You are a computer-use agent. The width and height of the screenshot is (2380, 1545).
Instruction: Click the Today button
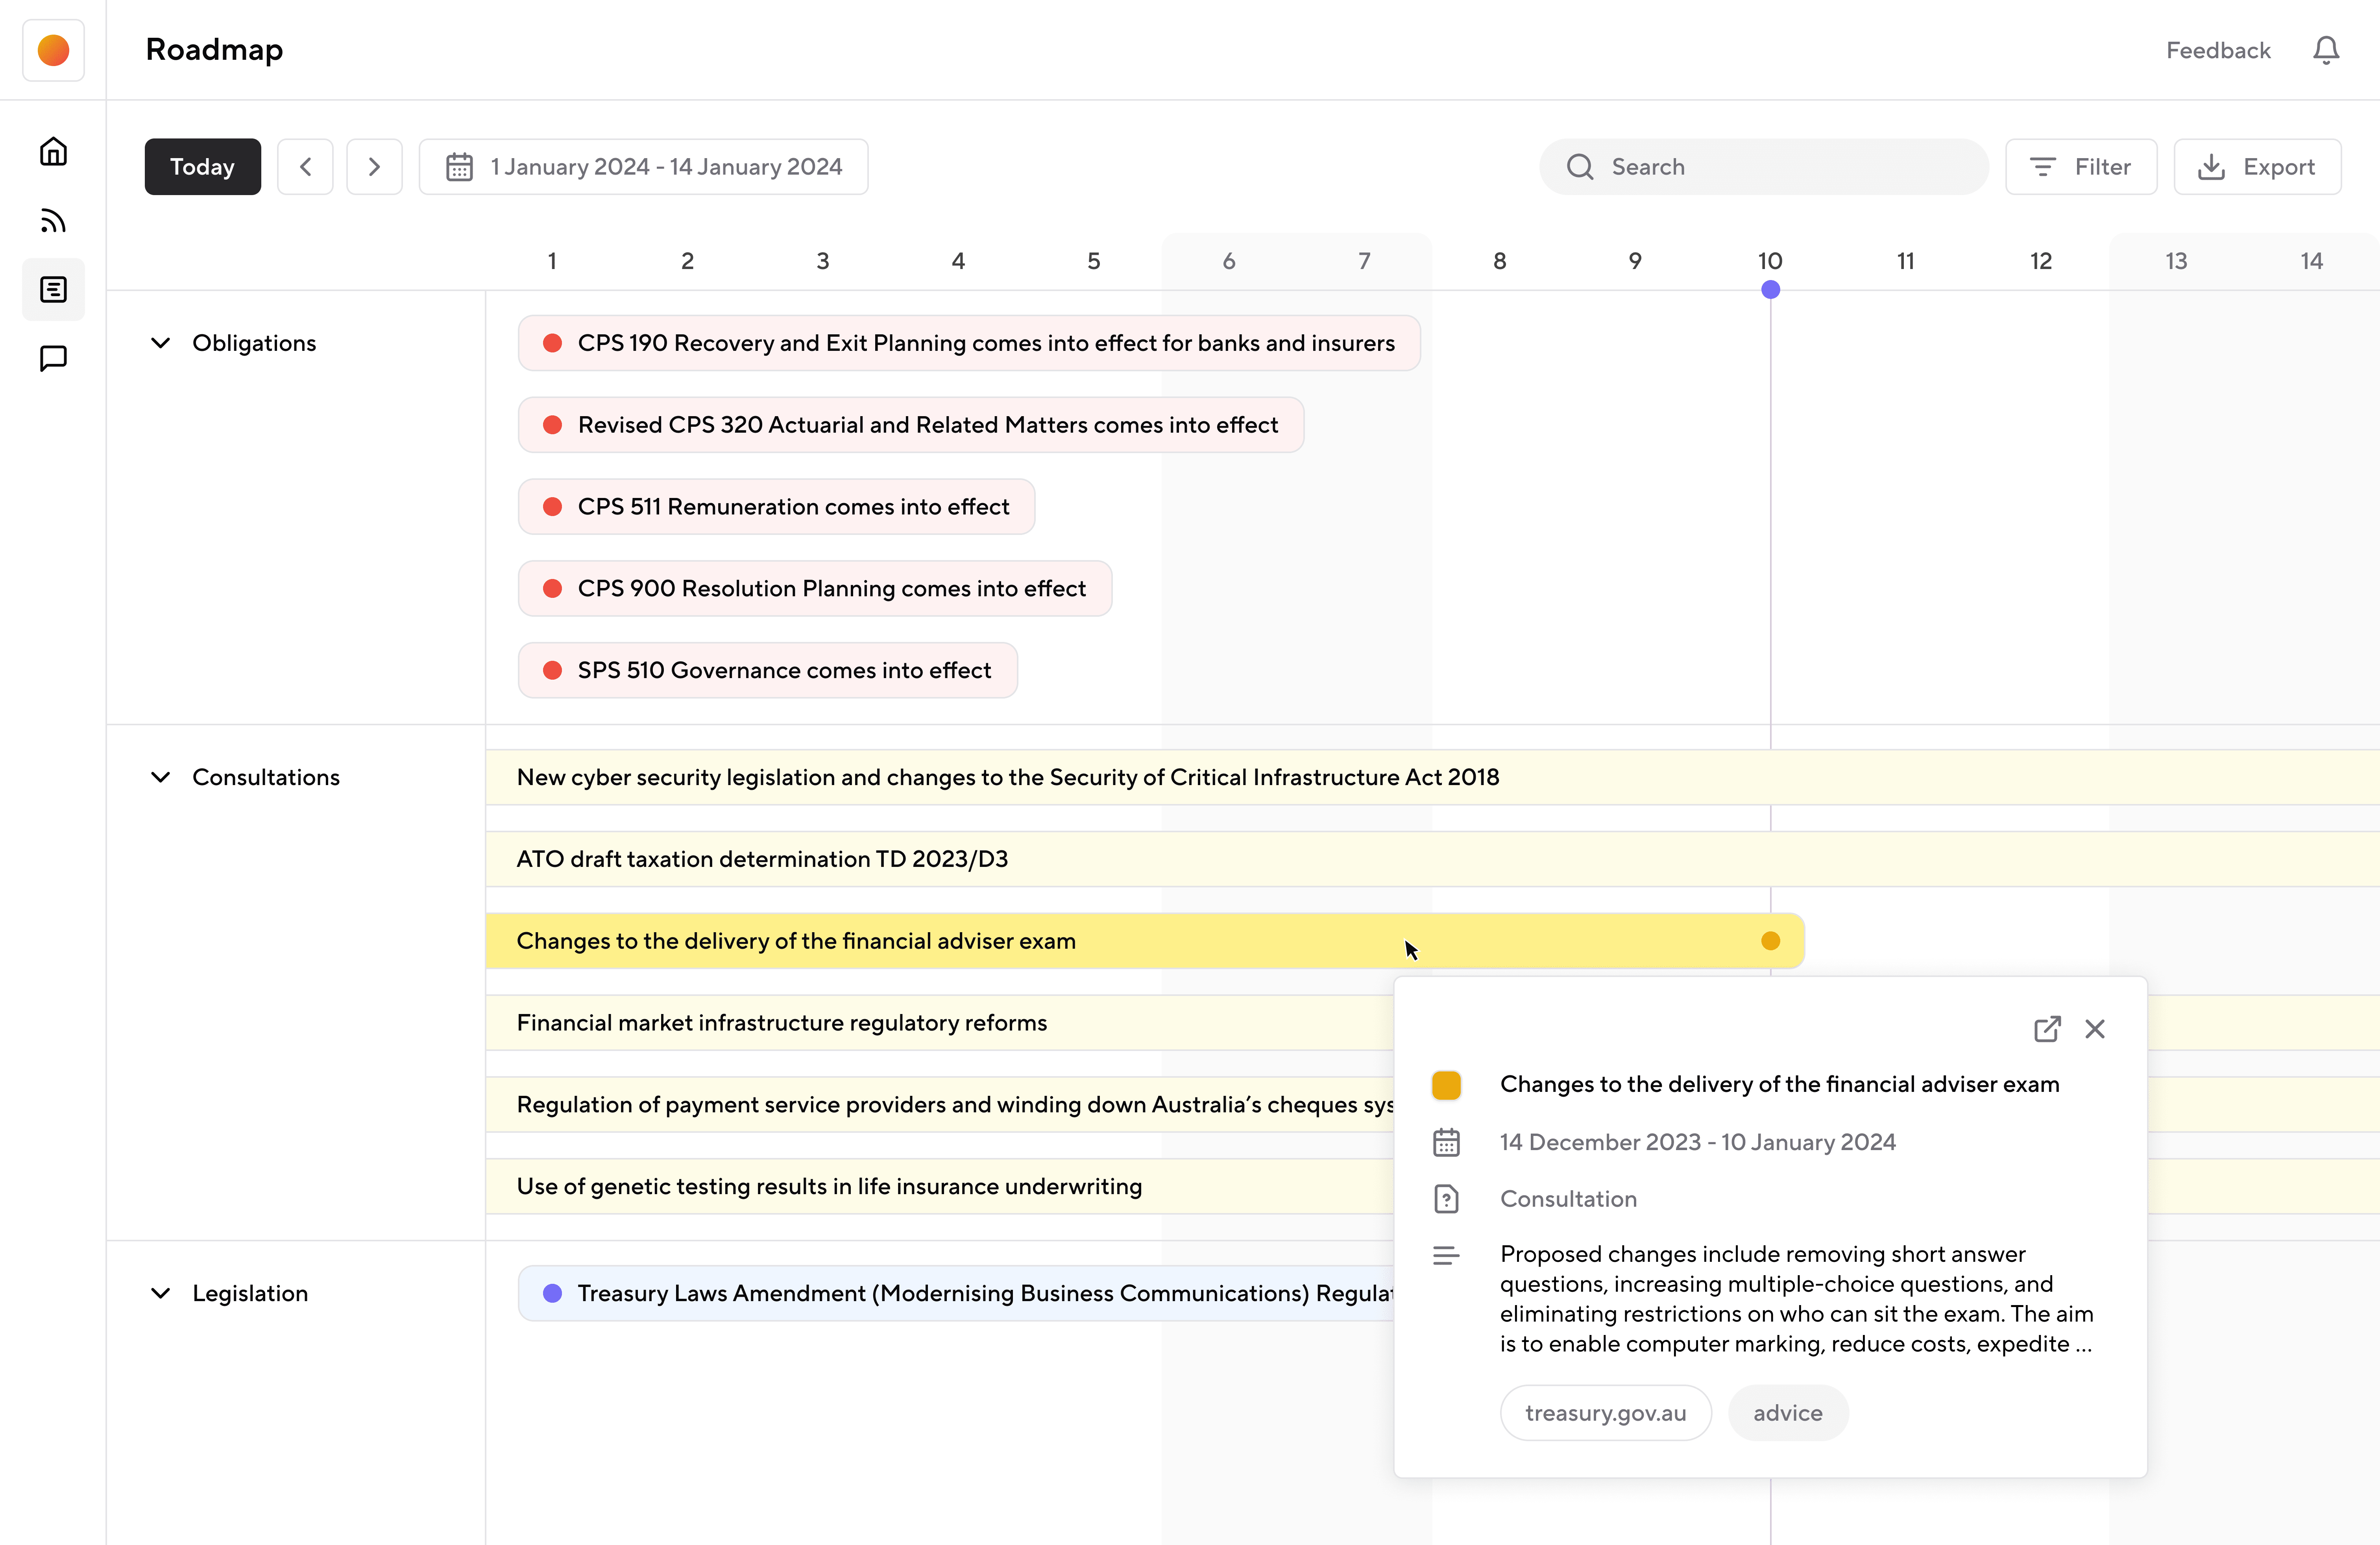202,167
